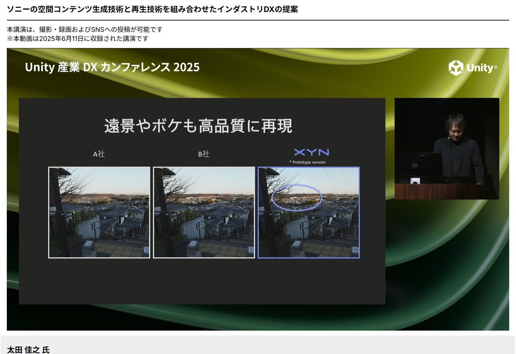Image resolution: width=516 pixels, height=354 pixels.
Task: Click the B社 comparison image
Action: 204,212
